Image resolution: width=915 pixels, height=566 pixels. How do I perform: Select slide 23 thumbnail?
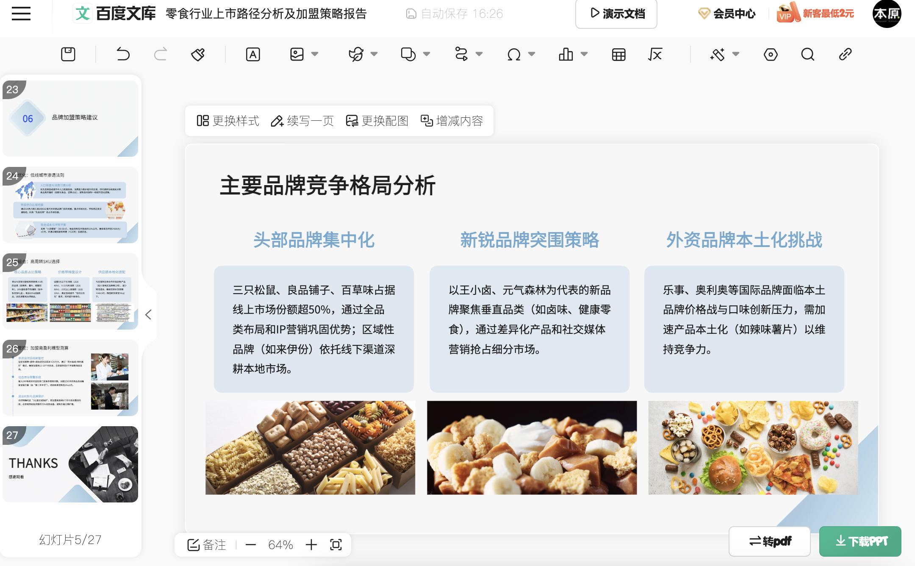pos(70,118)
